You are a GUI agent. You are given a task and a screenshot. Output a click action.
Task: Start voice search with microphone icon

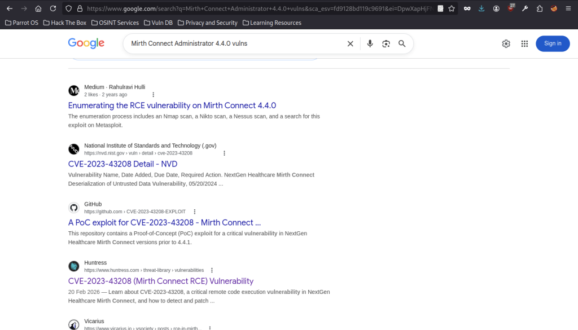[370, 43]
